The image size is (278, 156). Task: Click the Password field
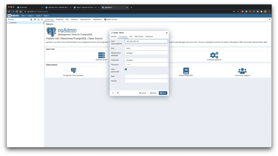coord(146,65)
